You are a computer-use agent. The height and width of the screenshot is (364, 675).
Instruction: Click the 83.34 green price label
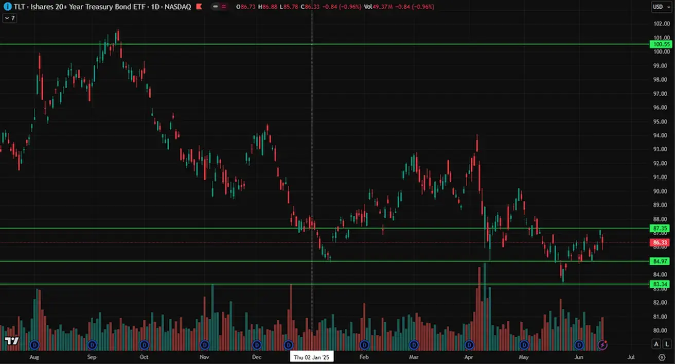tap(660, 284)
